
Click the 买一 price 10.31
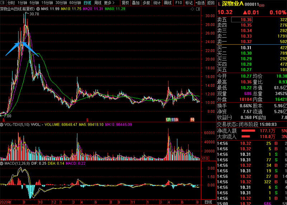246,48
